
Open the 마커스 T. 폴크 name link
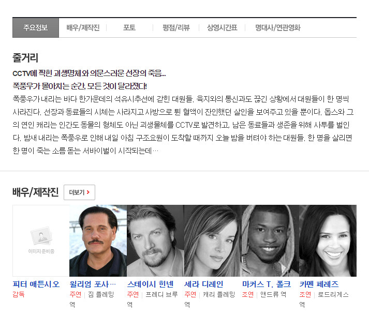267,284
